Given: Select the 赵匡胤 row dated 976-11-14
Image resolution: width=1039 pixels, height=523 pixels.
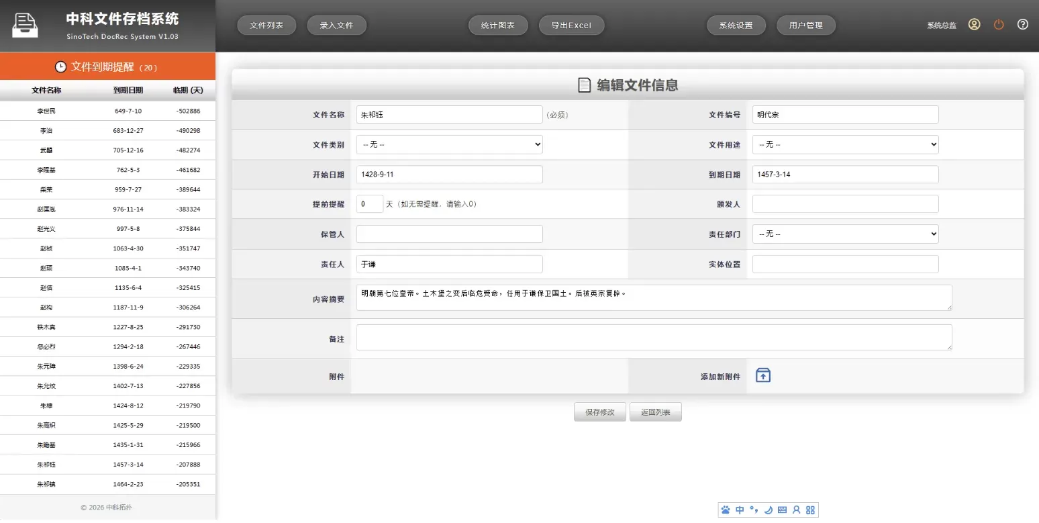Looking at the screenshot, I should tap(107, 209).
